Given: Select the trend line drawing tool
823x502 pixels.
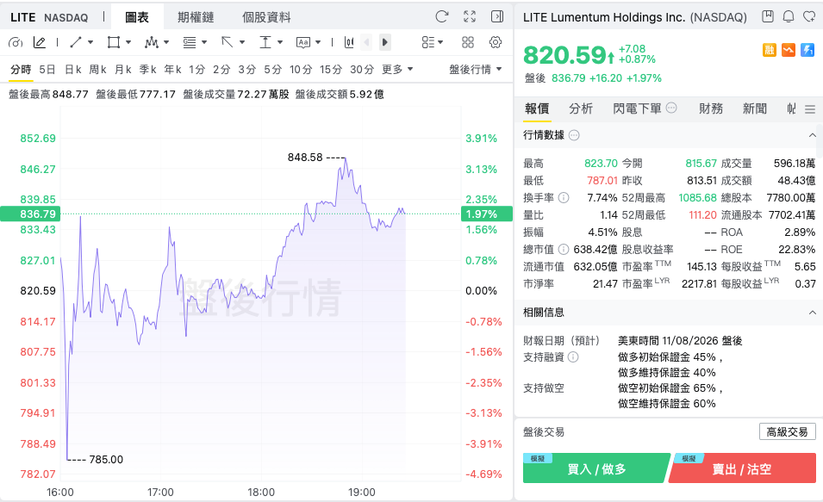Looking at the screenshot, I should [x=76, y=42].
